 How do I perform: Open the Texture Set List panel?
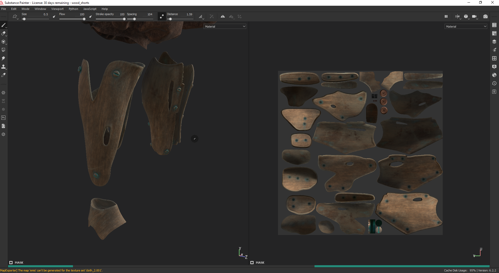coord(494,25)
